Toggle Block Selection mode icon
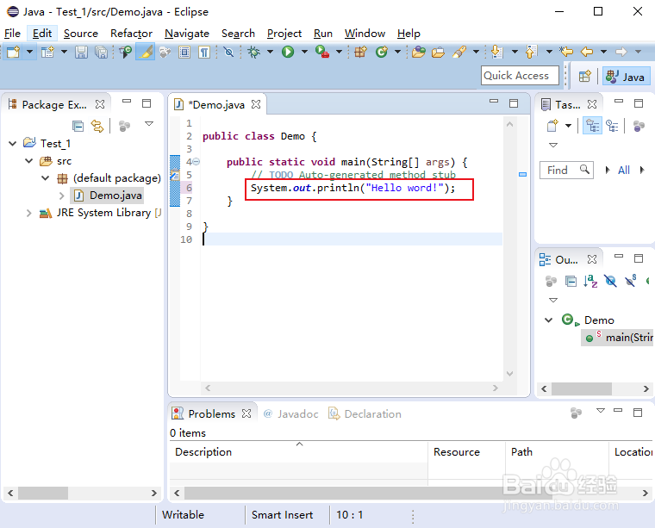The width and height of the screenshot is (655, 528). (x=184, y=52)
